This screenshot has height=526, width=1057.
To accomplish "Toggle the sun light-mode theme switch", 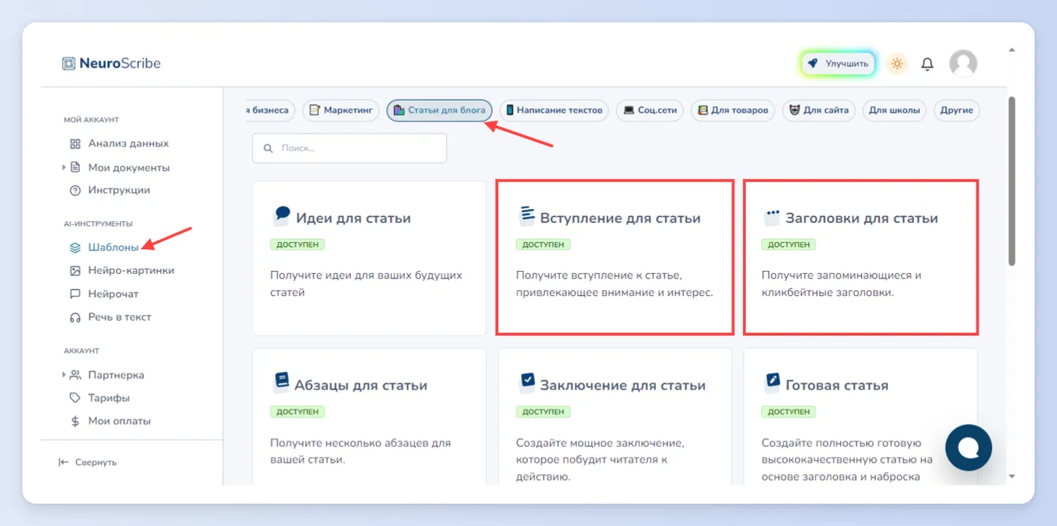I will click(x=897, y=64).
